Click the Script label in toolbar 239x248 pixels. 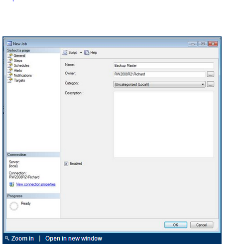pos(73,52)
